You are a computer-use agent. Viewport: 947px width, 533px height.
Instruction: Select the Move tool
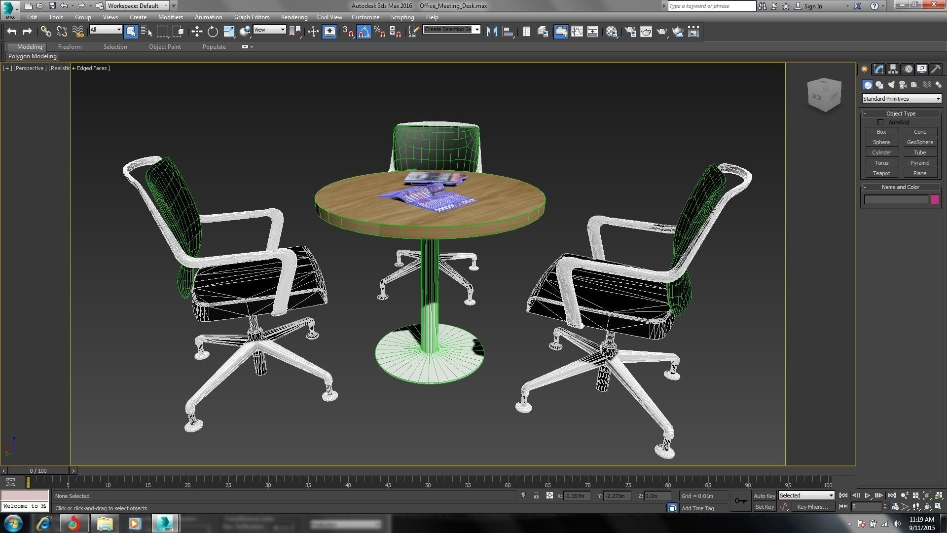click(x=197, y=32)
